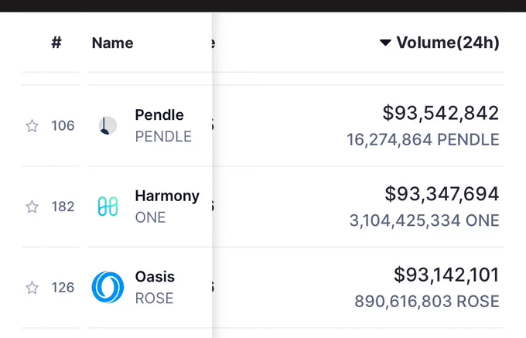Click the Harmony ONE logo icon

click(108, 207)
